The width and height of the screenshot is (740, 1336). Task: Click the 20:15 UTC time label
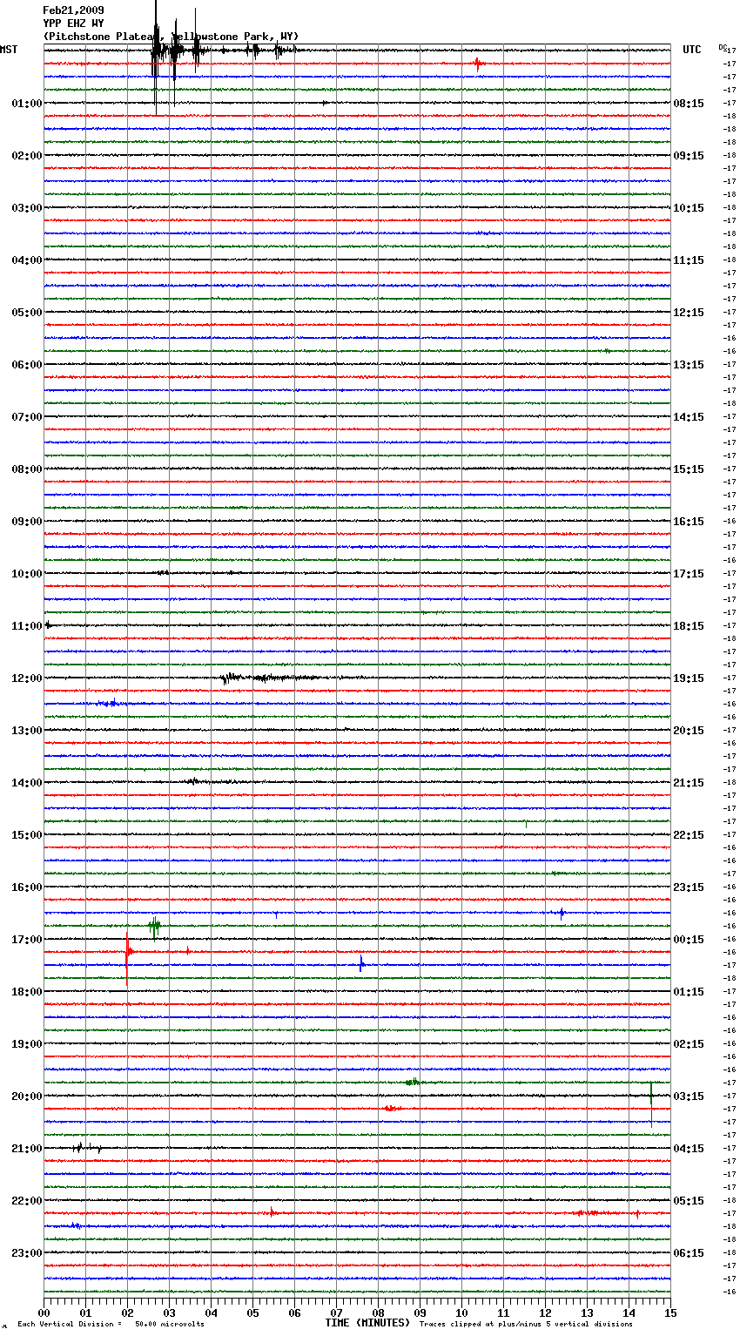[689, 731]
